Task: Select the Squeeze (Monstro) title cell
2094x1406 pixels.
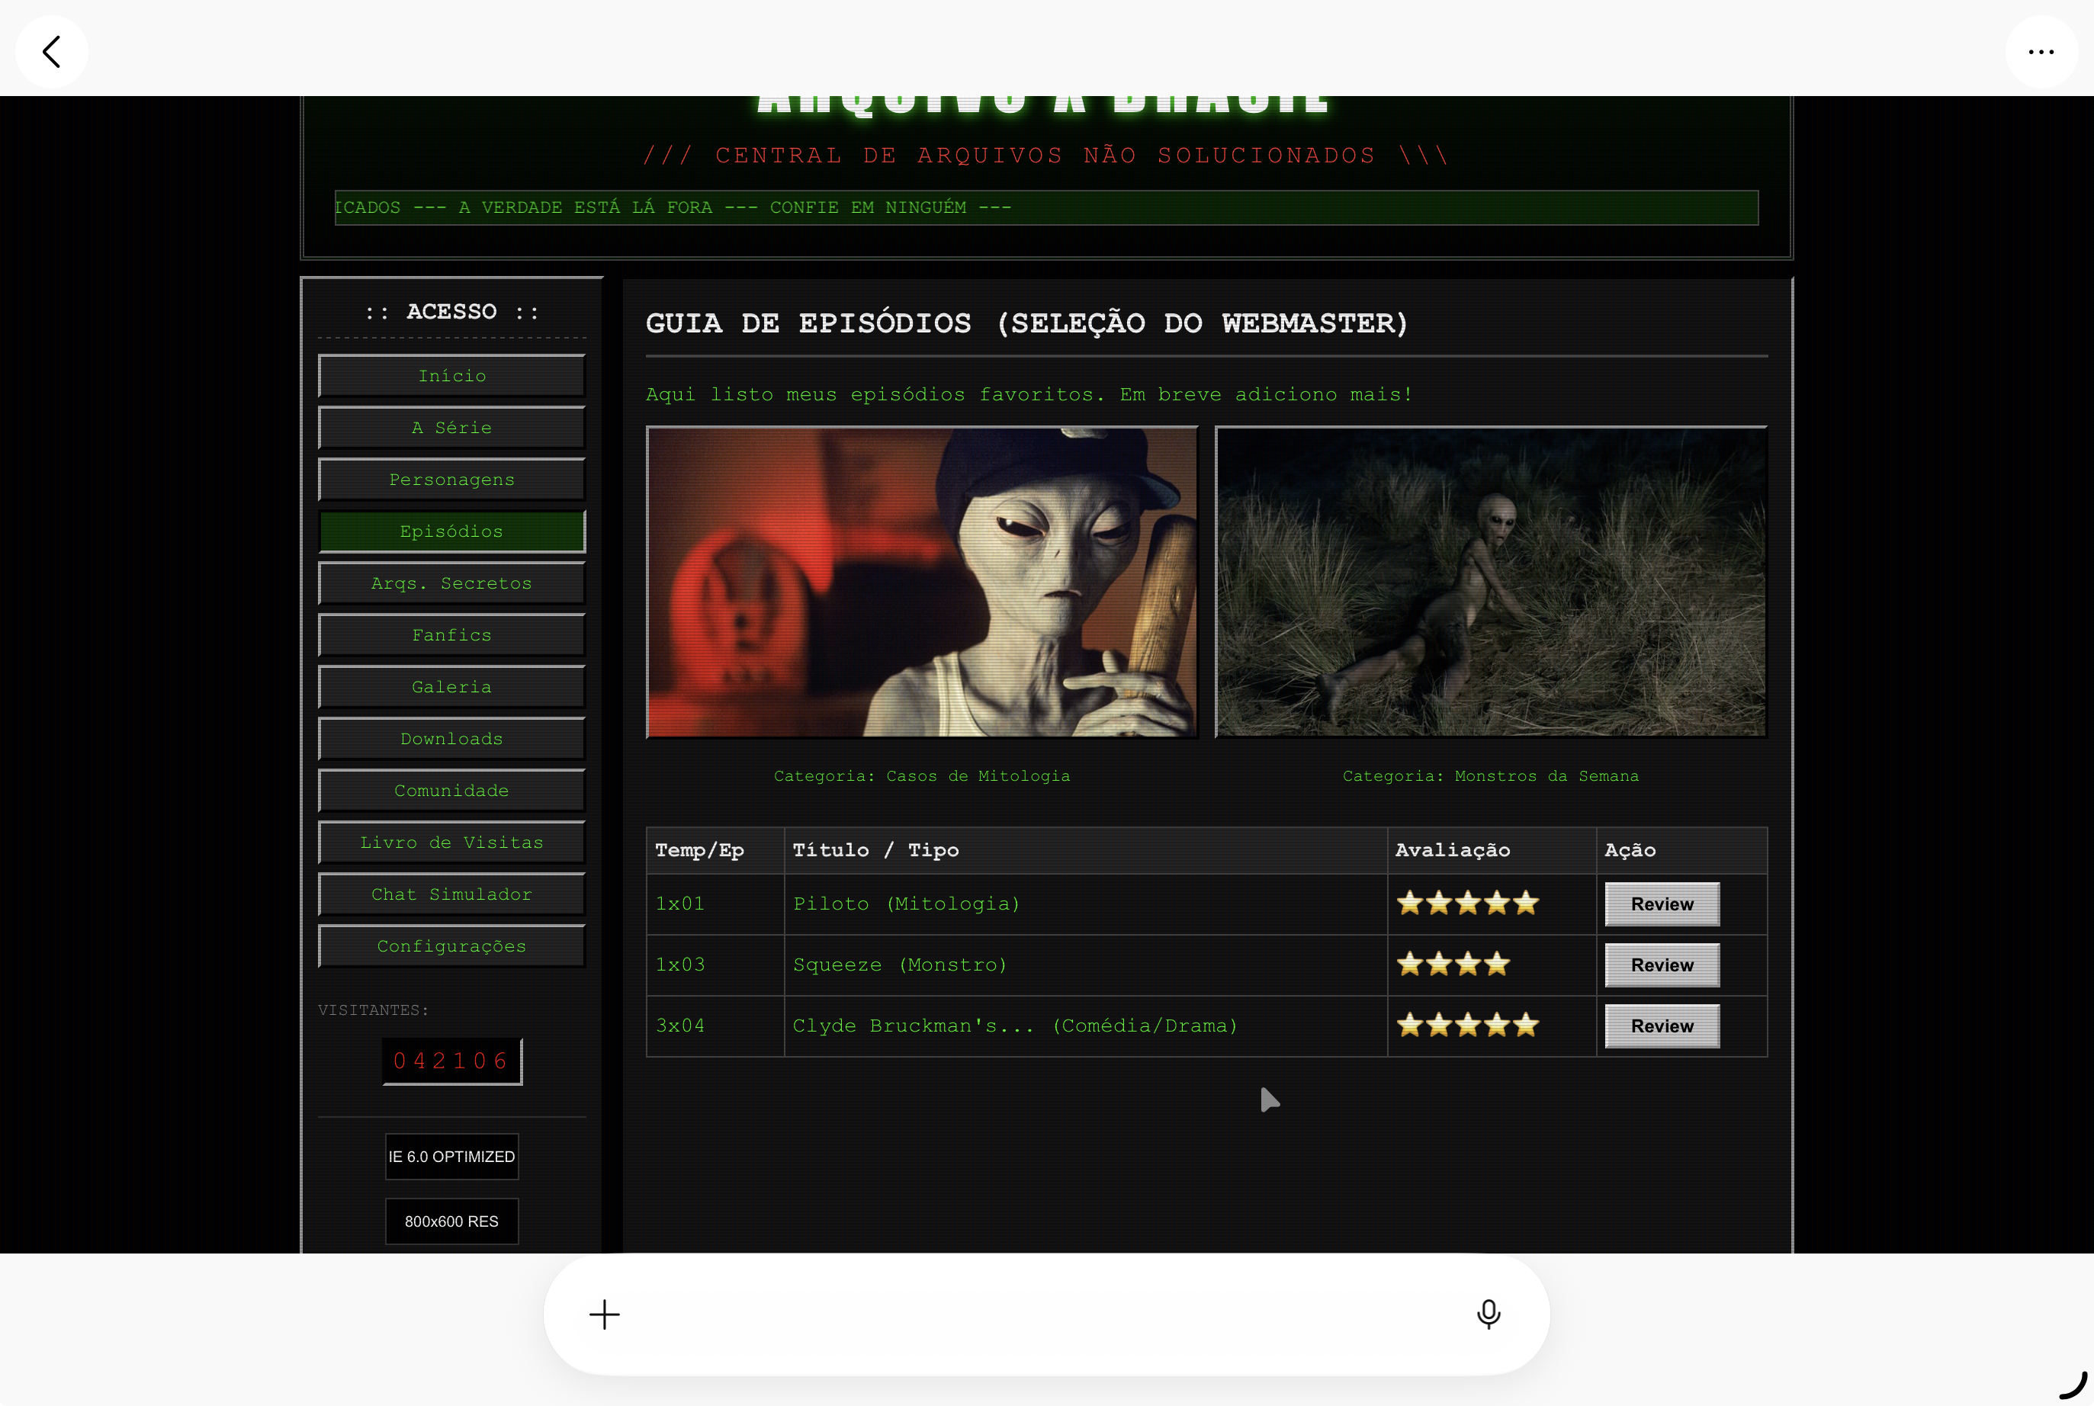Action: click(1086, 965)
